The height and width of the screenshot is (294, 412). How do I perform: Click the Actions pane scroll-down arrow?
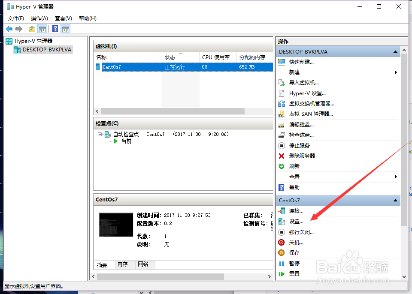404,277
